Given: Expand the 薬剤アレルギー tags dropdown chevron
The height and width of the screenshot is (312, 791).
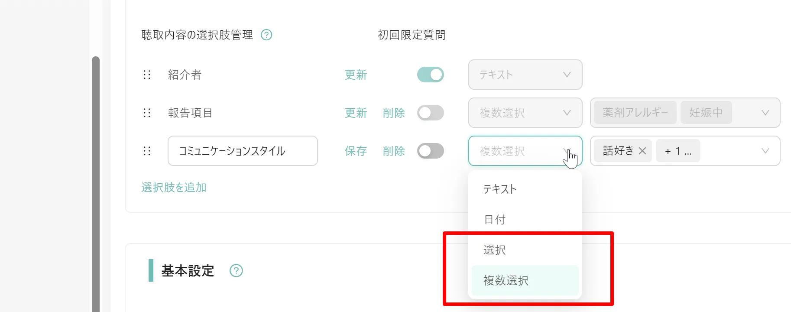Looking at the screenshot, I should pyautogui.click(x=765, y=113).
